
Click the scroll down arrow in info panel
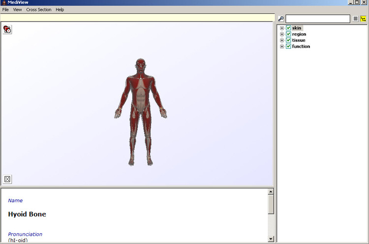click(x=271, y=239)
